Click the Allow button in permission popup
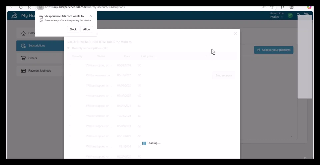Image resolution: width=320 pixels, height=165 pixels. (87, 29)
